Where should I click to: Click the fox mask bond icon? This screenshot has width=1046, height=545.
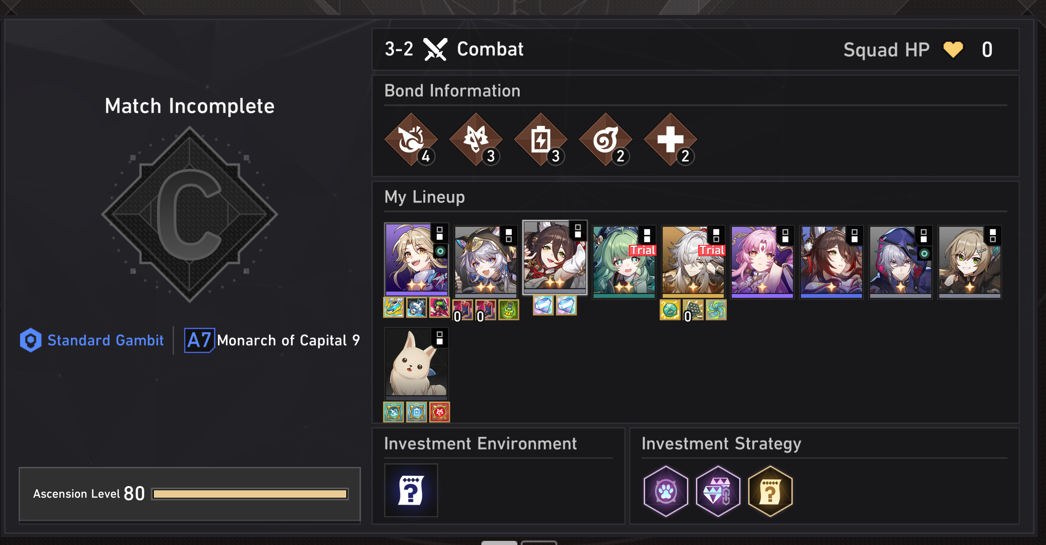[476, 139]
